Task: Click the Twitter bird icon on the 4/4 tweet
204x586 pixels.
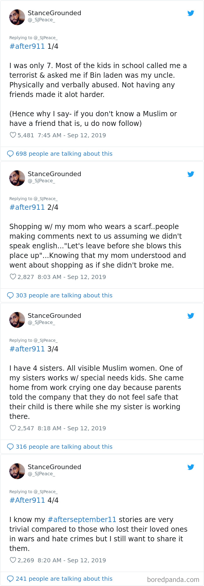Action: pos(191,467)
